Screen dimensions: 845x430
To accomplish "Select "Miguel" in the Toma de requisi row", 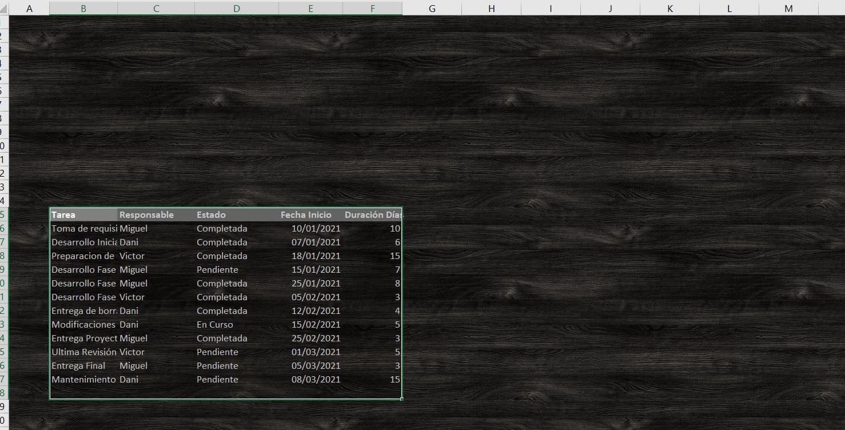I will (156, 229).
